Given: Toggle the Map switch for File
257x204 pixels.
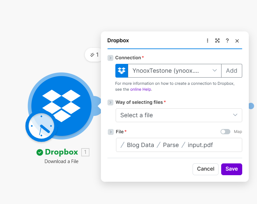Looking at the screenshot, I should tap(225, 132).
